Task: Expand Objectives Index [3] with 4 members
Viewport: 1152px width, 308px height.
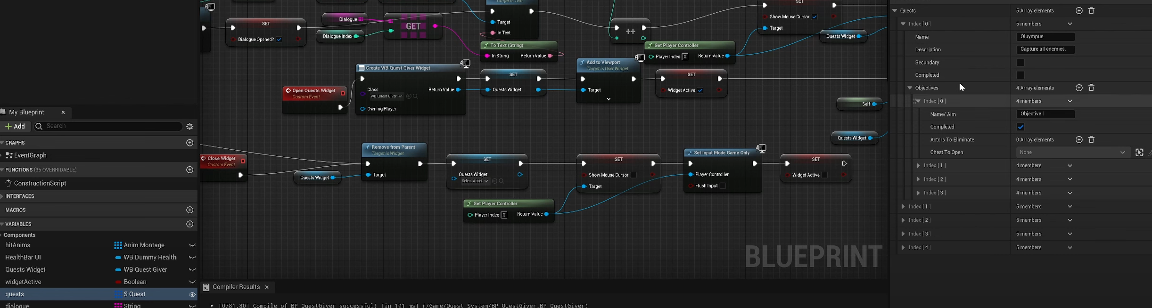Action: click(x=918, y=193)
